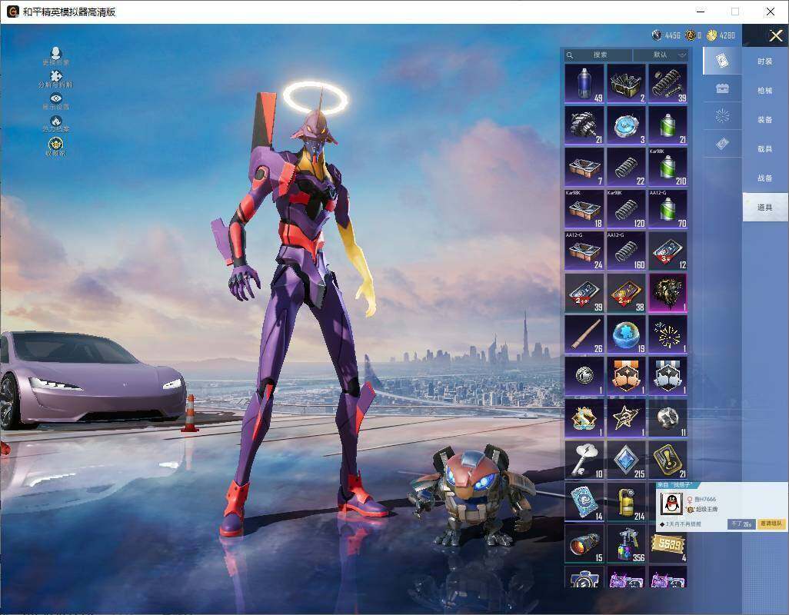This screenshot has width=789, height=615.
Task: Click the flame profile icon on left
Action: [56, 124]
